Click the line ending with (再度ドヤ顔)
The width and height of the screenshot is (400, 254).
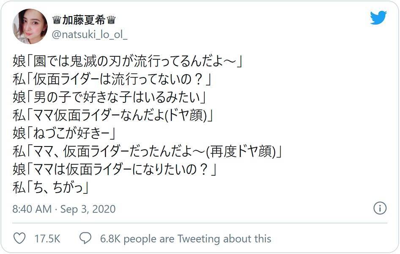click(148, 151)
